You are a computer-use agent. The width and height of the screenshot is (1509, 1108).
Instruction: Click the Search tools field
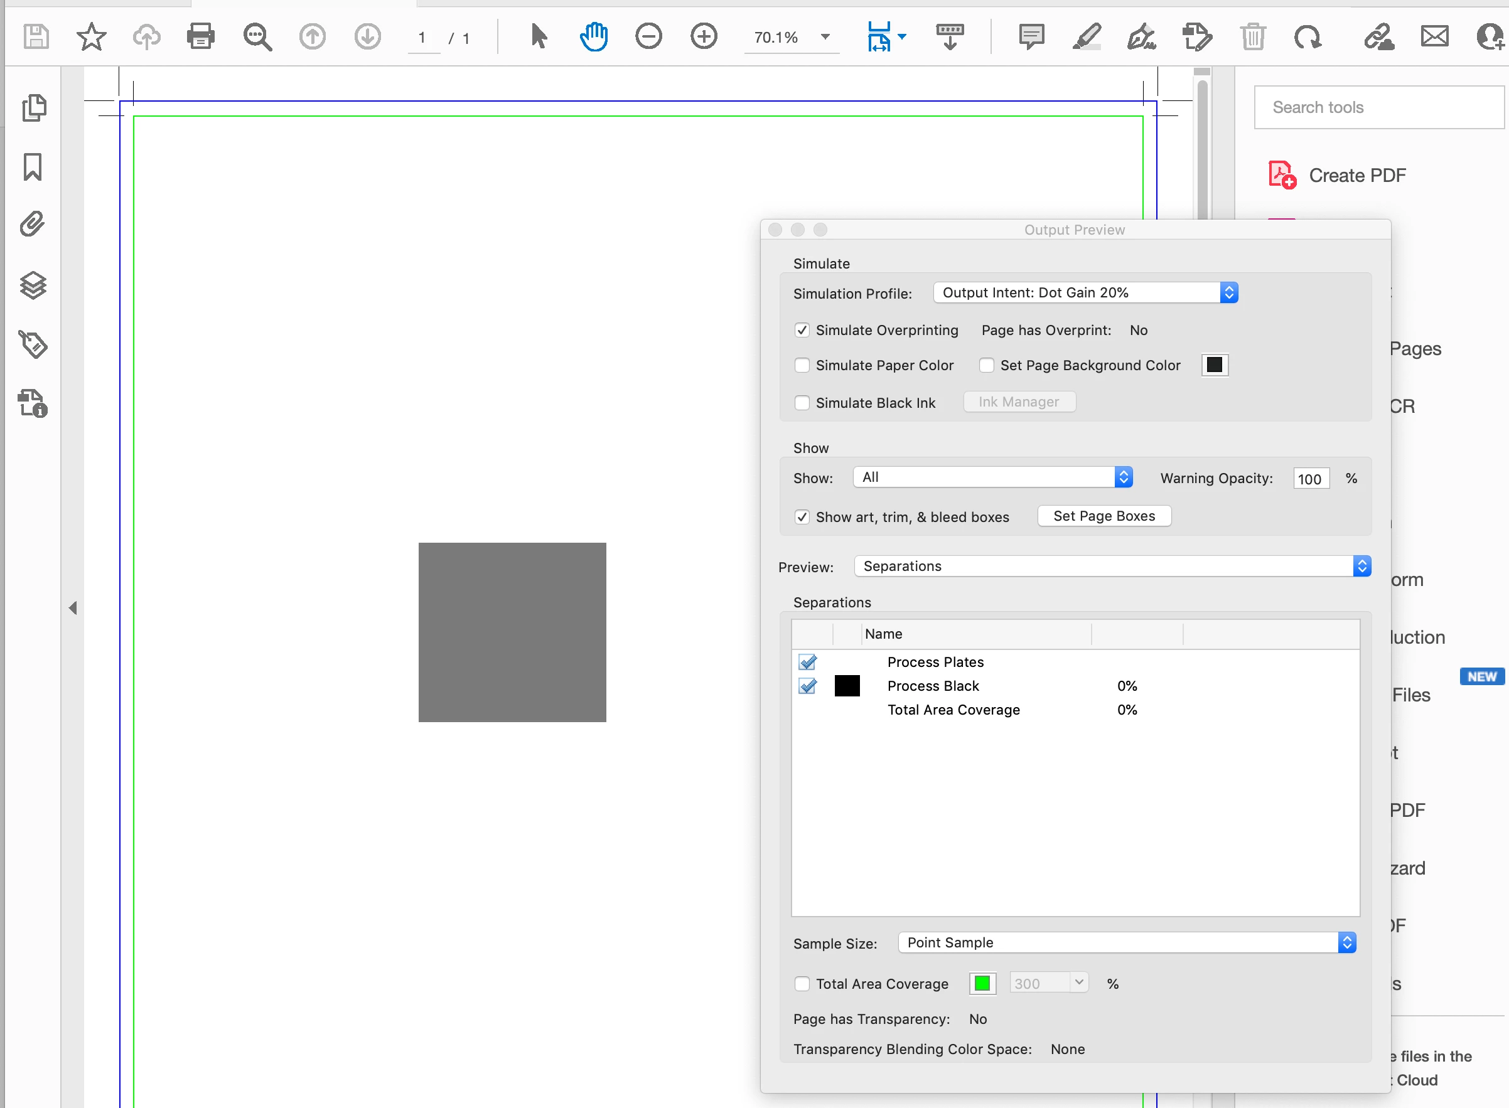tap(1378, 107)
